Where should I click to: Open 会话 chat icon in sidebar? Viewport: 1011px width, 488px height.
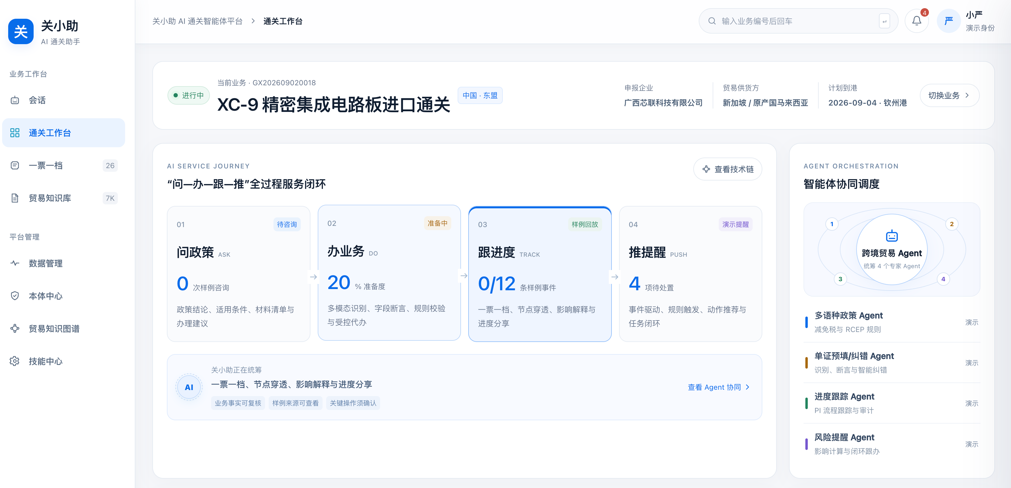pos(15,100)
